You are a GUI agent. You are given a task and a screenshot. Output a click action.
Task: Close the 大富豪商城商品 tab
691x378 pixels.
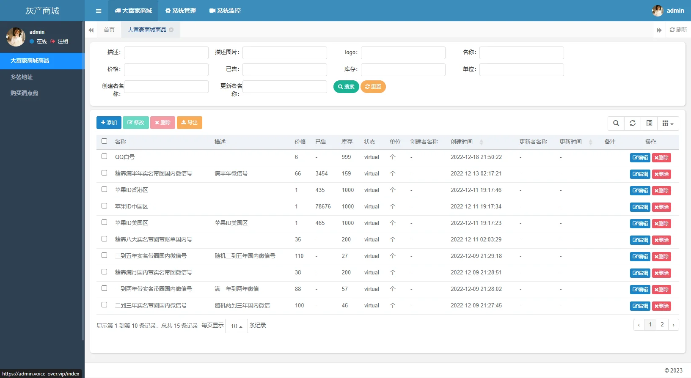(171, 30)
